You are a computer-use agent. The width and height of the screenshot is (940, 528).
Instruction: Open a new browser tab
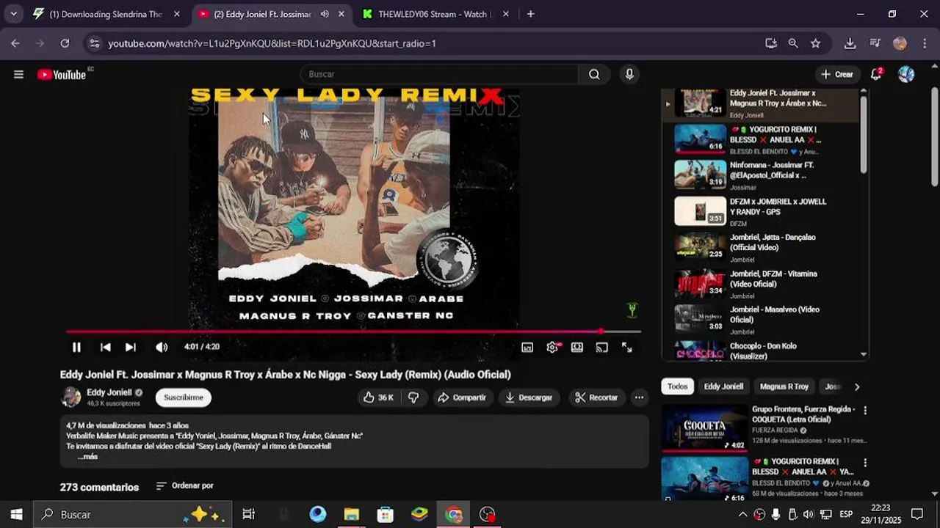point(530,14)
